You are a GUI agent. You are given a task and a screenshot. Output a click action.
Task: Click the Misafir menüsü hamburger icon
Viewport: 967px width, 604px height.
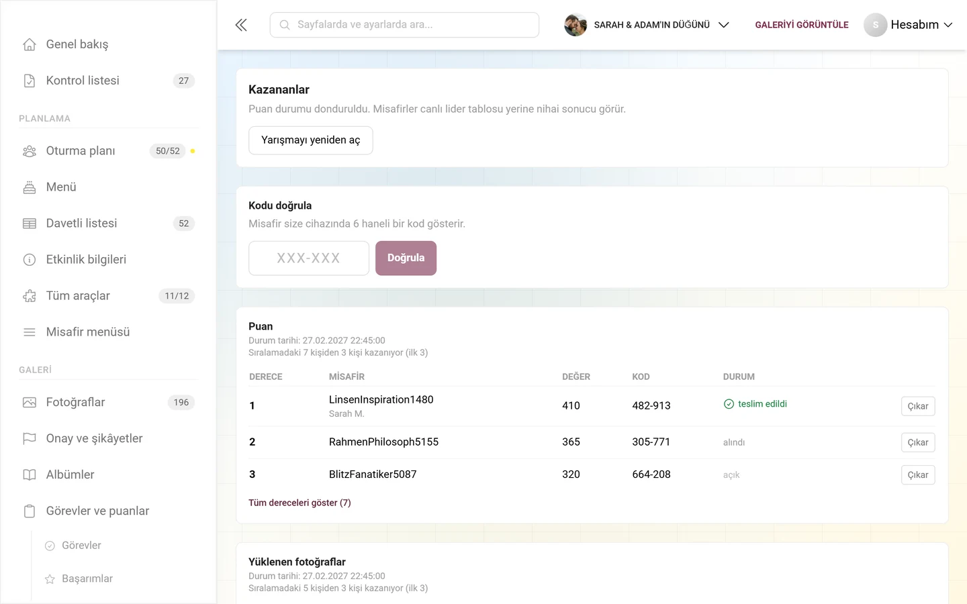(x=30, y=332)
